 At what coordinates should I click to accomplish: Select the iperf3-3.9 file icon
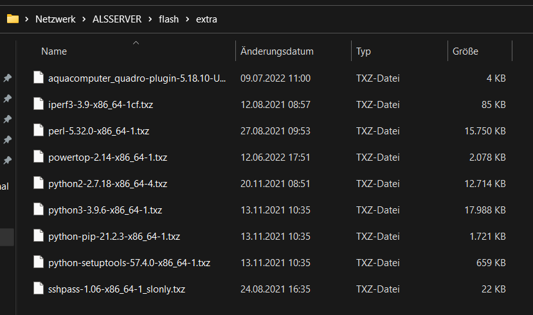[x=39, y=104]
